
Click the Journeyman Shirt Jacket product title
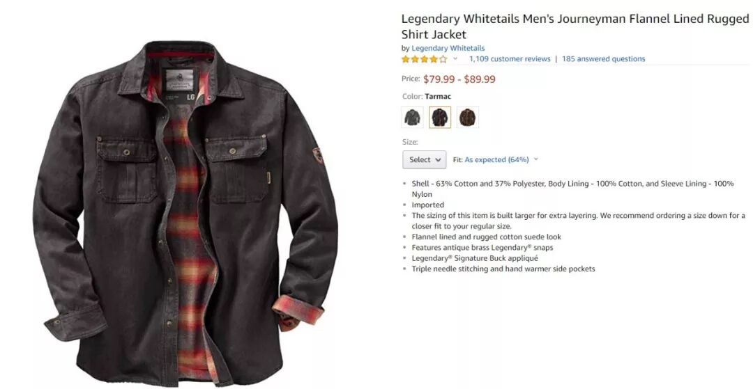[x=575, y=26]
